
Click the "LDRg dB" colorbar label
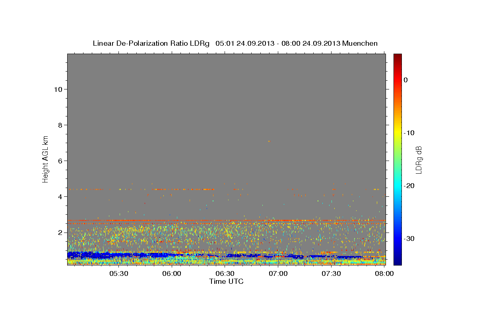[x=419, y=160]
